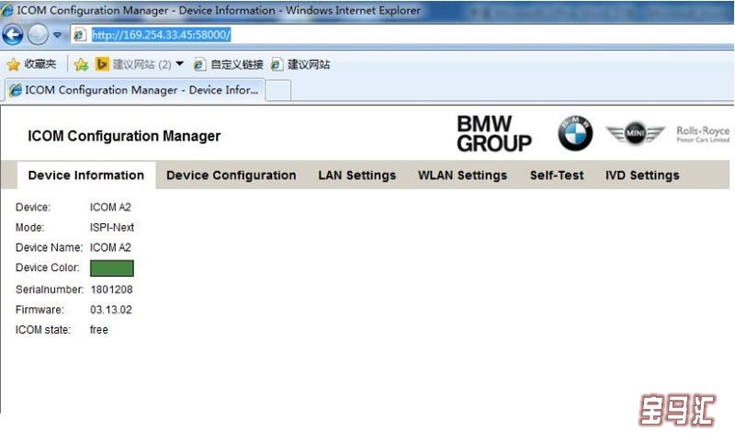Screen dimensions: 735x443
Task: Switch to the Device Configuration tab
Action: click(x=232, y=176)
